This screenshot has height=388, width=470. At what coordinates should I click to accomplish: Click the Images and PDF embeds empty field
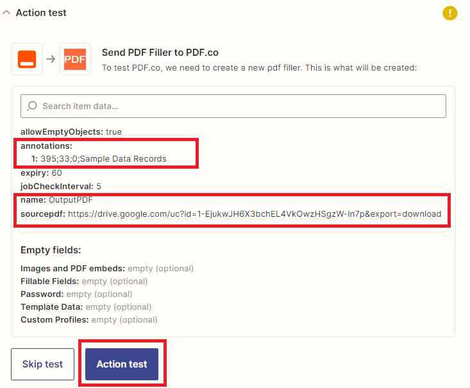(x=106, y=268)
